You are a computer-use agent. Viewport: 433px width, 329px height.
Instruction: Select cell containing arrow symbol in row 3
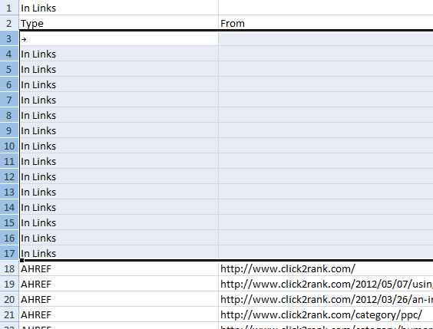tap(119, 39)
